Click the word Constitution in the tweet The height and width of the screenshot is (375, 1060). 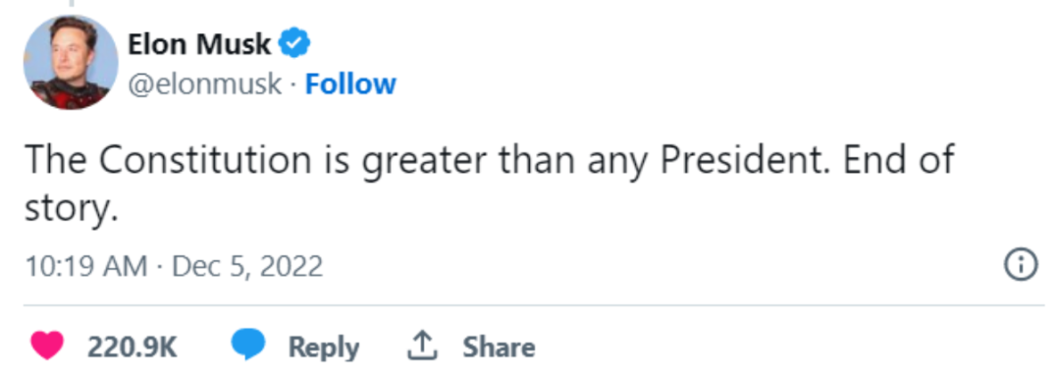[x=205, y=160]
